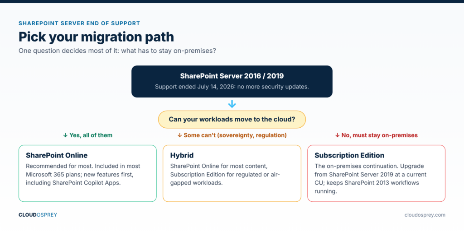This screenshot has width=464, height=232.
Task: Click the "SharePoint Server End of Support" eyebrow text
Action: [79, 23]
